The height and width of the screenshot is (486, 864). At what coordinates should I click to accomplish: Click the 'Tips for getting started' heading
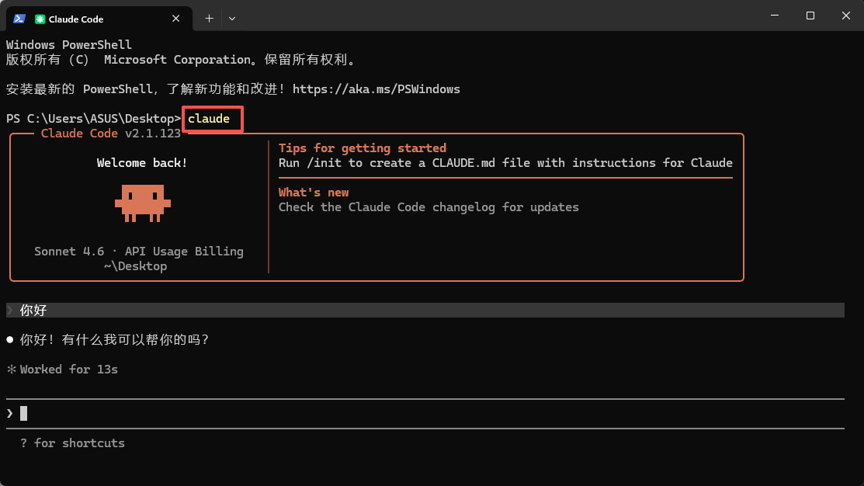click(x=362, y=148)
